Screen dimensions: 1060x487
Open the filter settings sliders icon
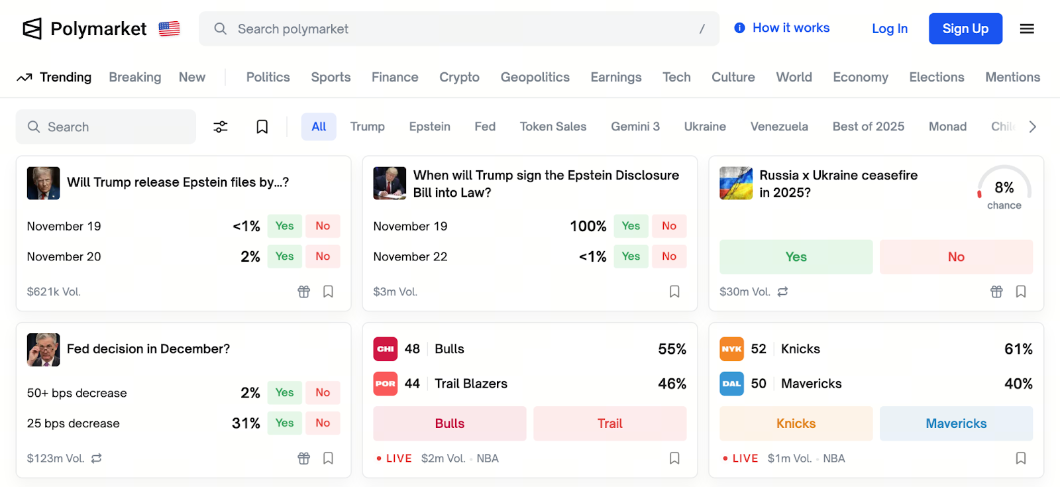coord(221,127)
